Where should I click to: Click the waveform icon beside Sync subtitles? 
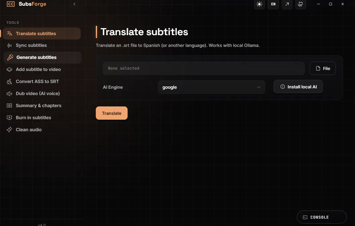(9, 46)
